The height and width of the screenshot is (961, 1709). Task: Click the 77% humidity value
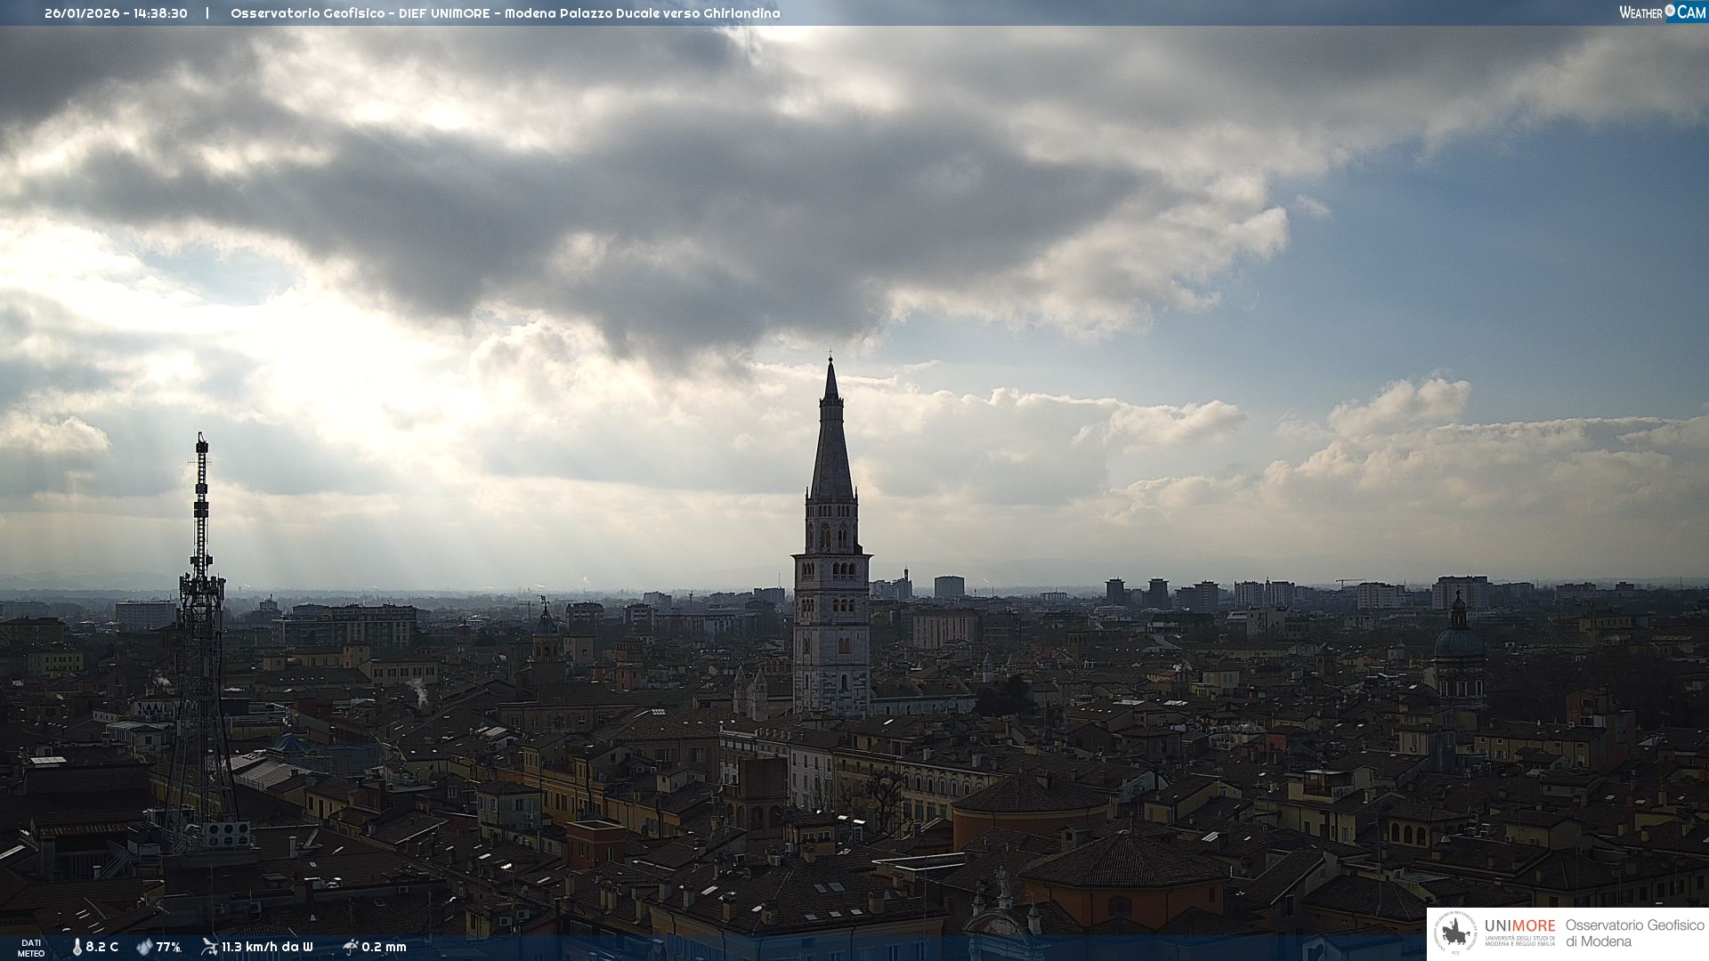click(x=168, y=947)
